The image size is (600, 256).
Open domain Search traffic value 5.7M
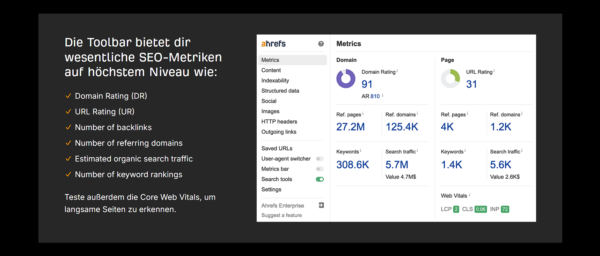397,165
